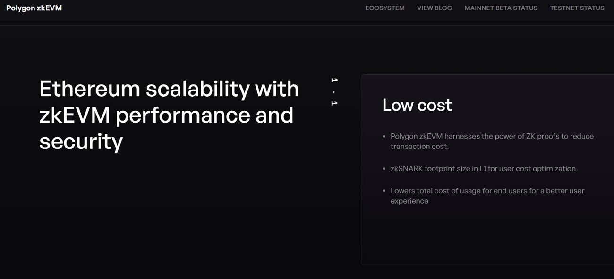Image resolution: width=614 pixels, height=279 pixels.
Task: Click the 'Lowers total cost of usage' bullet
Action: click(x=487, y=191)
